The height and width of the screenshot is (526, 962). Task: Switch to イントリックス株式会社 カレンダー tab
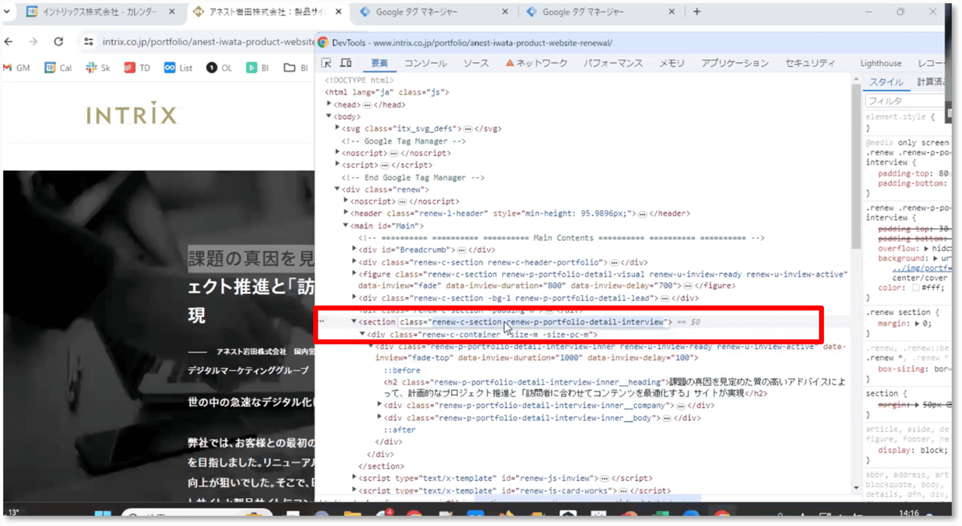99,12
